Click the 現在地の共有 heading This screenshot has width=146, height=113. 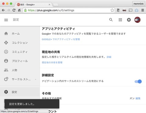click(51, 52)
